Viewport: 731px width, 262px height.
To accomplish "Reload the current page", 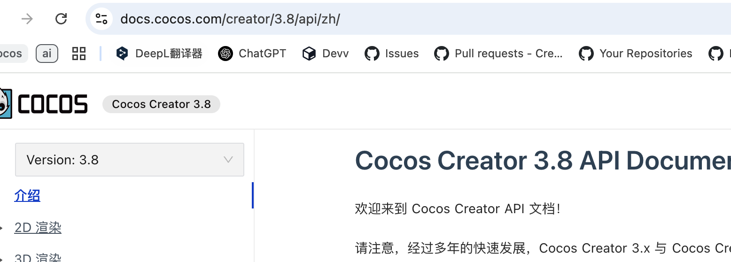I will (61, 19).
